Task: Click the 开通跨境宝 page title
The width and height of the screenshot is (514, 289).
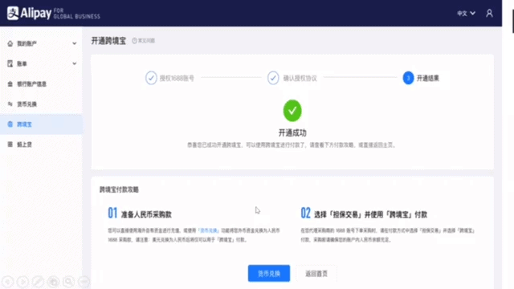Action: click(x=108, y=41)
